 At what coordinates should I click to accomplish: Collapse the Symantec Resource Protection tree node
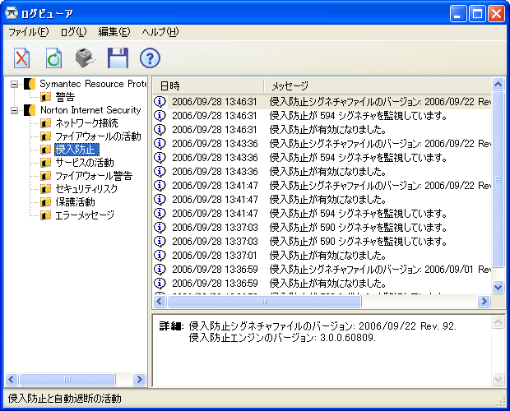click(x=14, y=84)
